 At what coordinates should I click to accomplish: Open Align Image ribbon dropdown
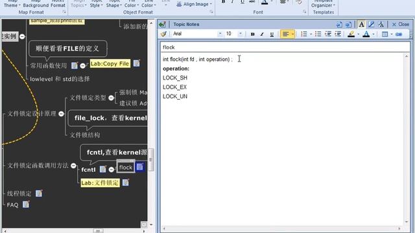(195, 5)
